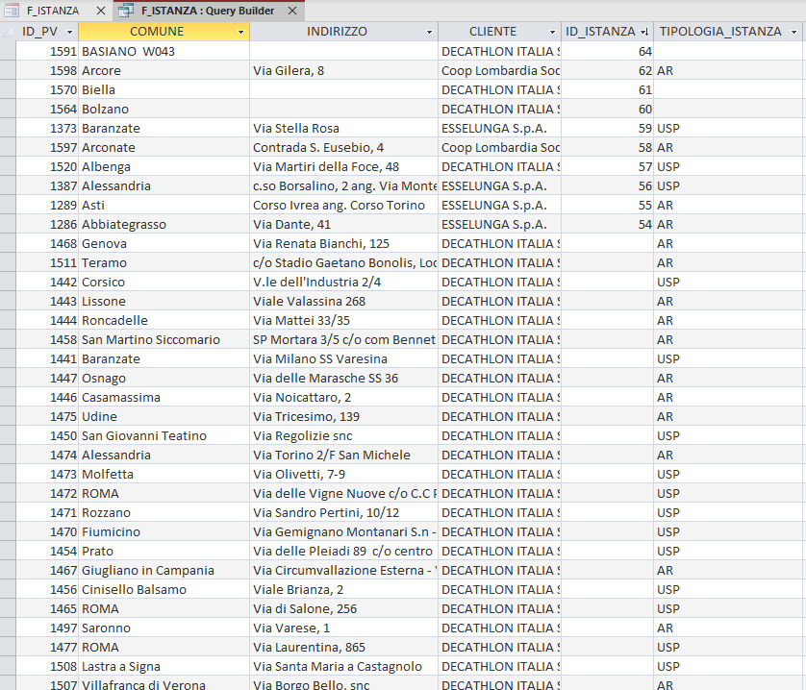
Task: Click the Query Builder tab icon
Action: tap(126, 11)
